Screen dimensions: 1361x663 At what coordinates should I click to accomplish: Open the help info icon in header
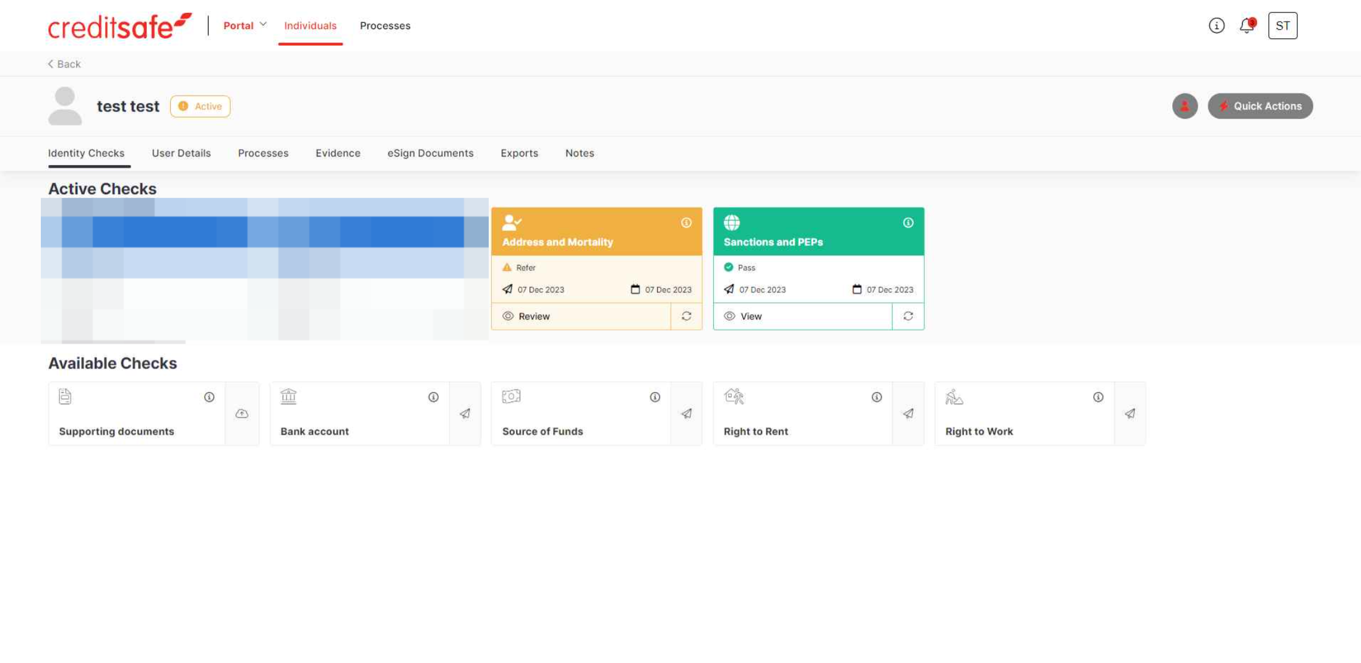click(x=1216, y=25)
